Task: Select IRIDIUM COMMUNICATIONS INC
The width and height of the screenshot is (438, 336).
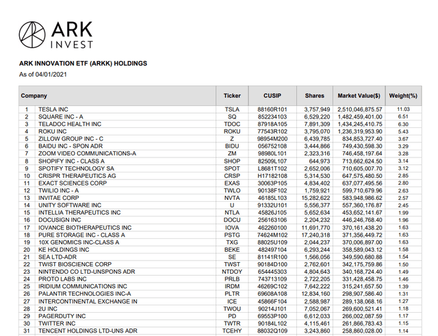Action: click(83, 286)
